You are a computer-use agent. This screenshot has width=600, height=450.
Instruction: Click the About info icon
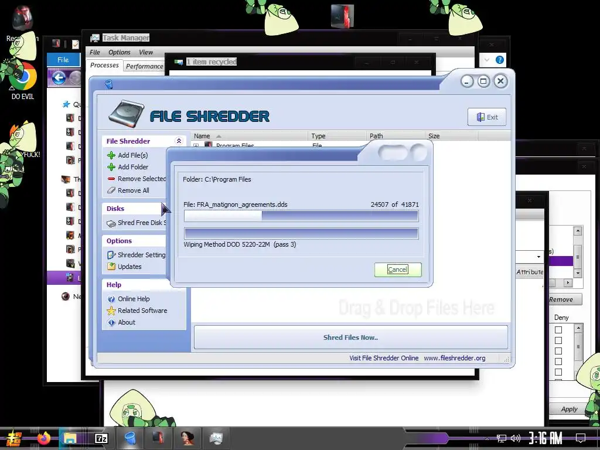point(111,323)
